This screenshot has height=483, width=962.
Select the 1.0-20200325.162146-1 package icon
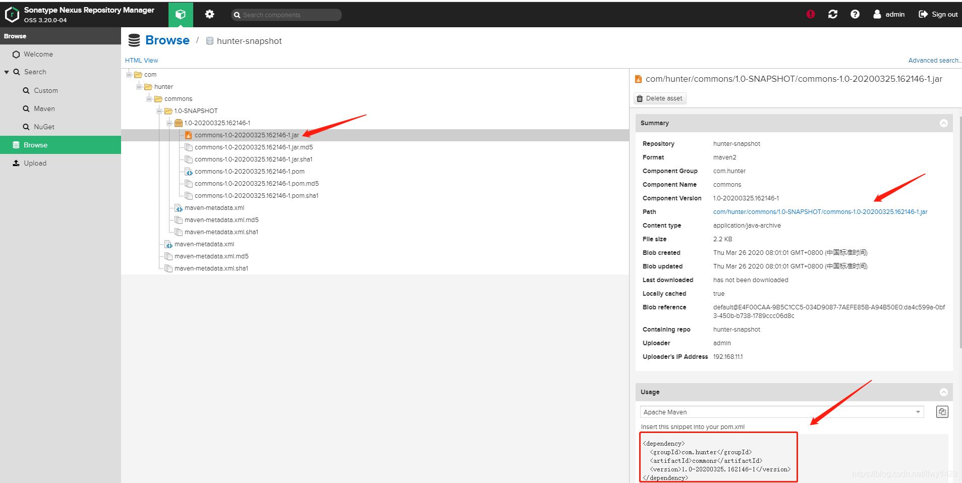point(179,123)
